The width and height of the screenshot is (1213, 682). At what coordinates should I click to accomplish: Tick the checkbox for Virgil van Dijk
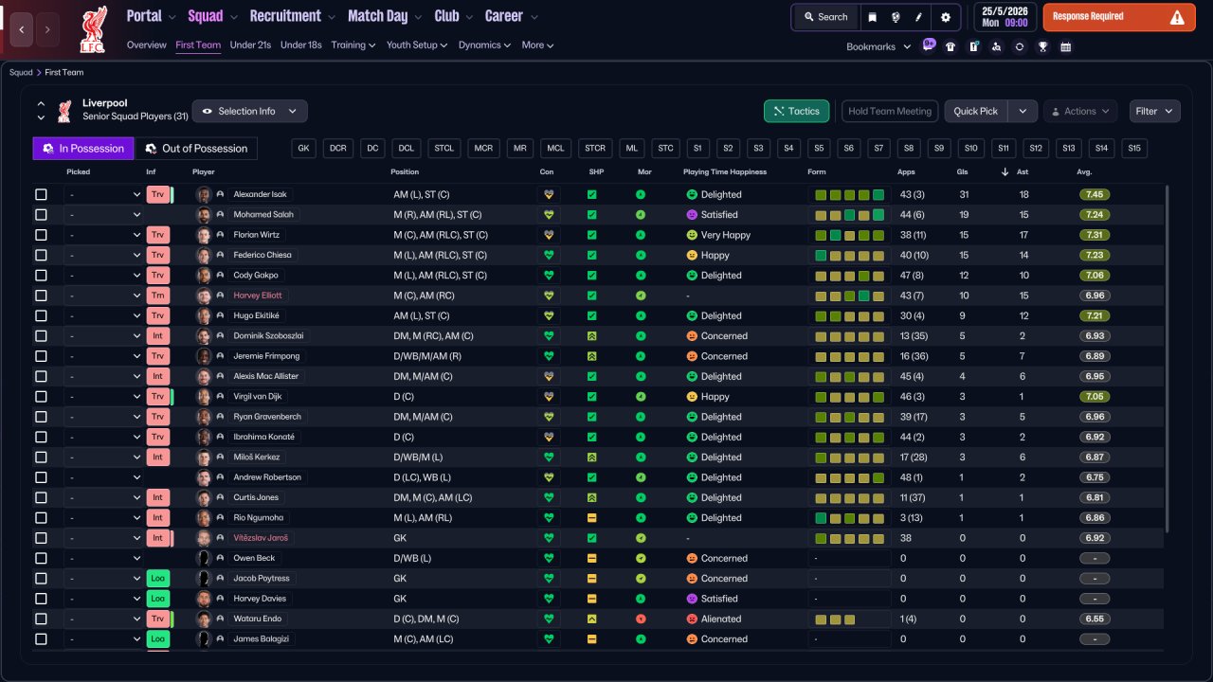click(41, 397)
